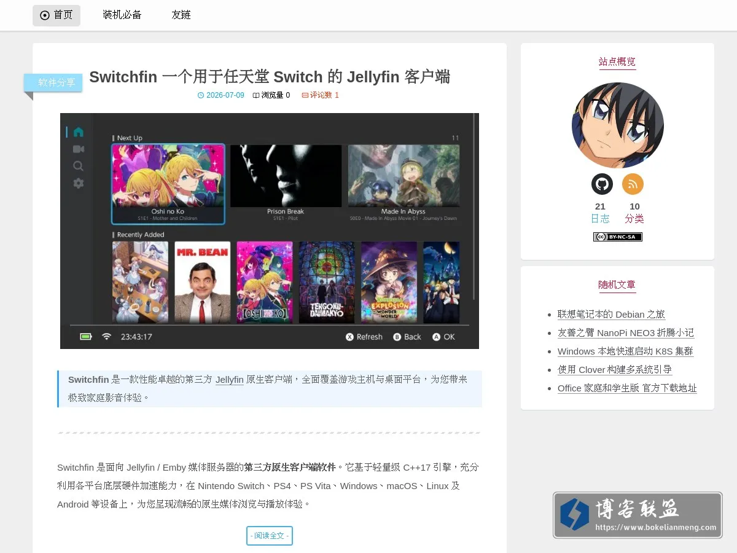
Task: Open article 友善之臂 NanoPi NEO3 折腾小记
Action: pos(626,333)
